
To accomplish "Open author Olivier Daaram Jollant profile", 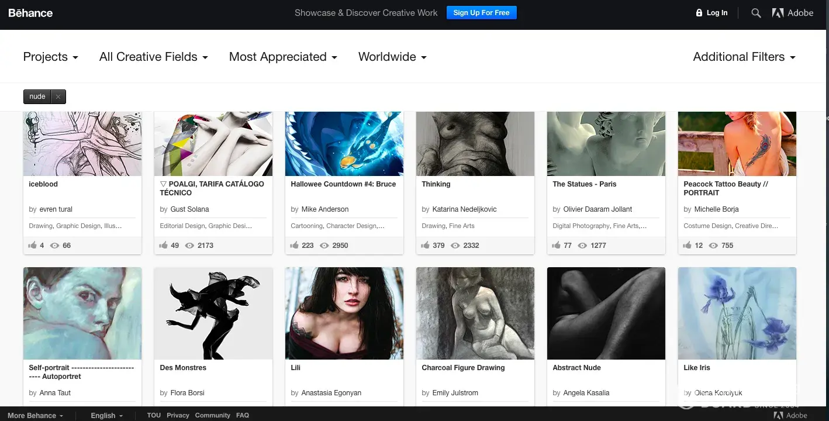I will 597,209.
